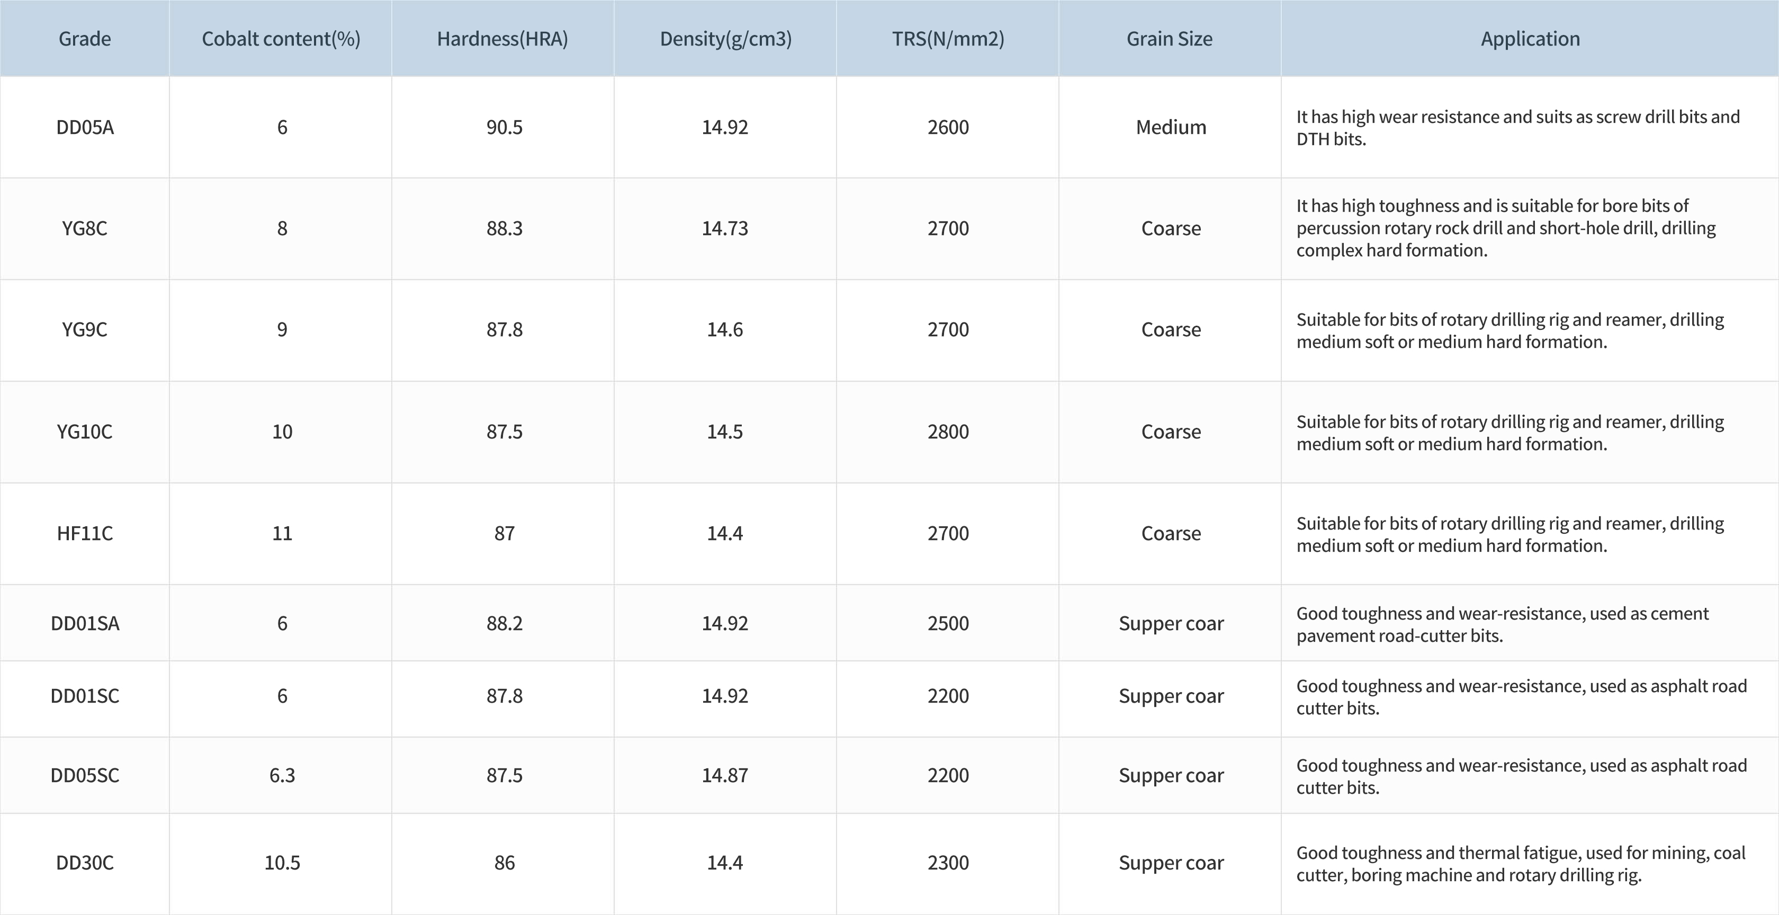The image size is (1779, 915).
Task: Select the YG10C grade cell
Action: (x=84, y=432)
